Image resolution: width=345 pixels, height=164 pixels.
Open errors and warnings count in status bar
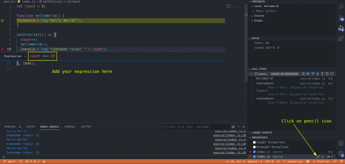(x=33, y=161)
